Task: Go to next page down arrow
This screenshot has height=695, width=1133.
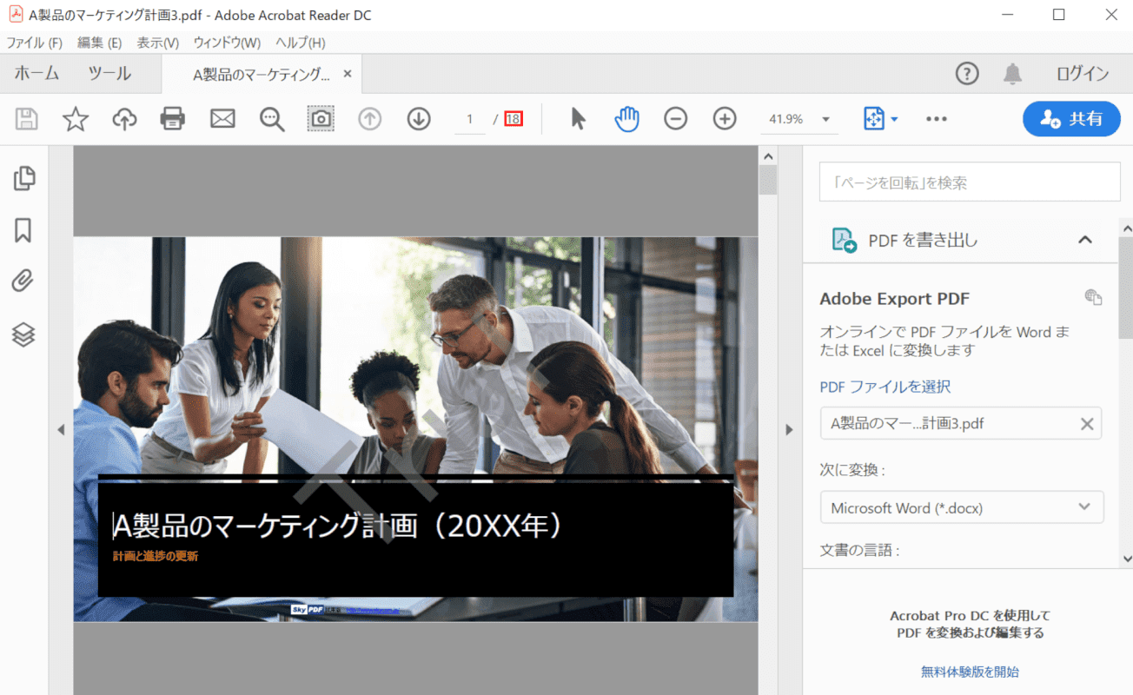Action: click(419, 119)
